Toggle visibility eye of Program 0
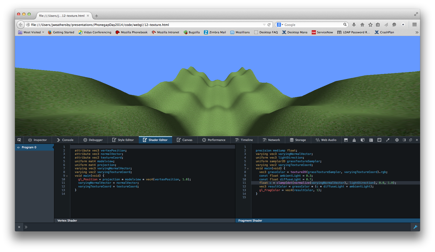This screenshot has height=252, width=435. (x=18, y=148)
